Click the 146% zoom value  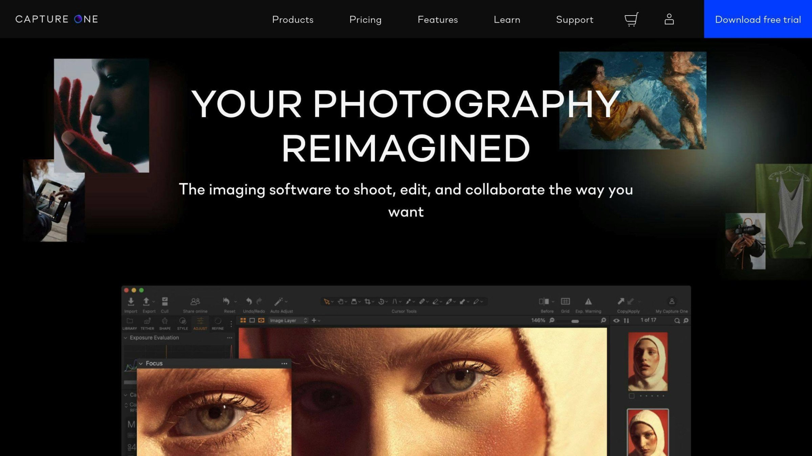(538, 320)
